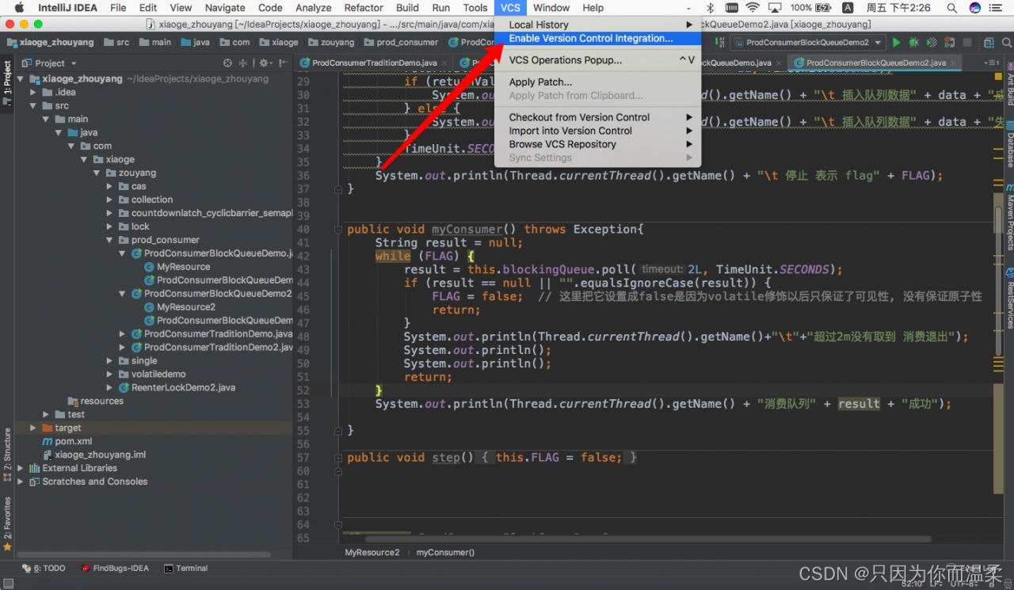Screen dimensions: 1014x590
Task: Hide Project panel with the hide icon
Action: click(281, 63)
